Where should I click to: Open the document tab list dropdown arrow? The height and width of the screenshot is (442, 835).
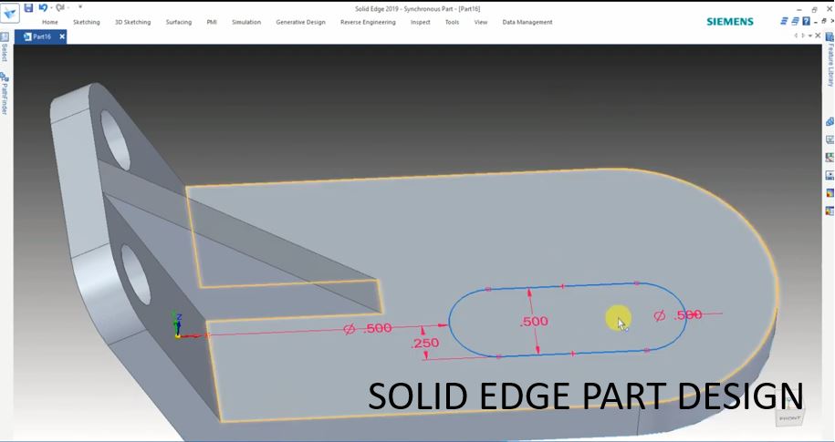[810, 36]
